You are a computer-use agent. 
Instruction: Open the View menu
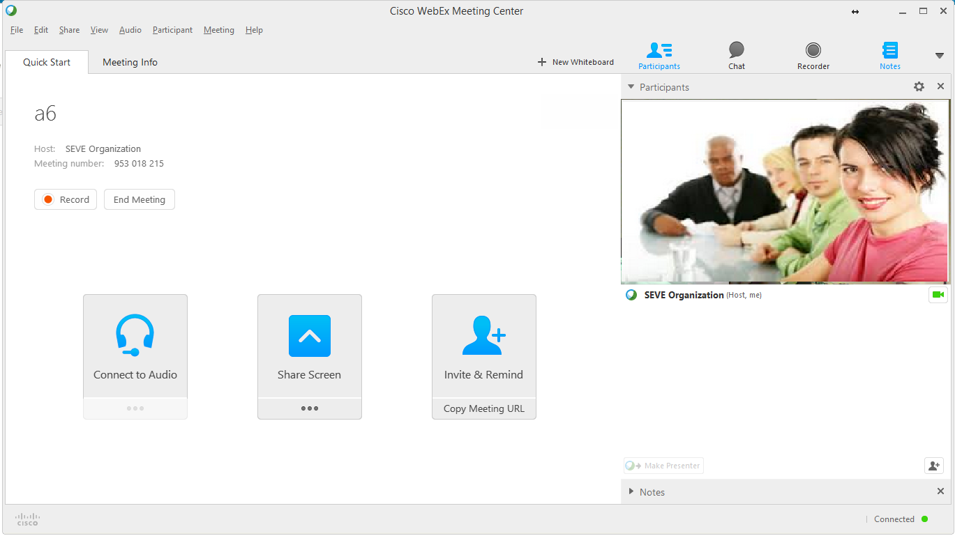point(99,30)
